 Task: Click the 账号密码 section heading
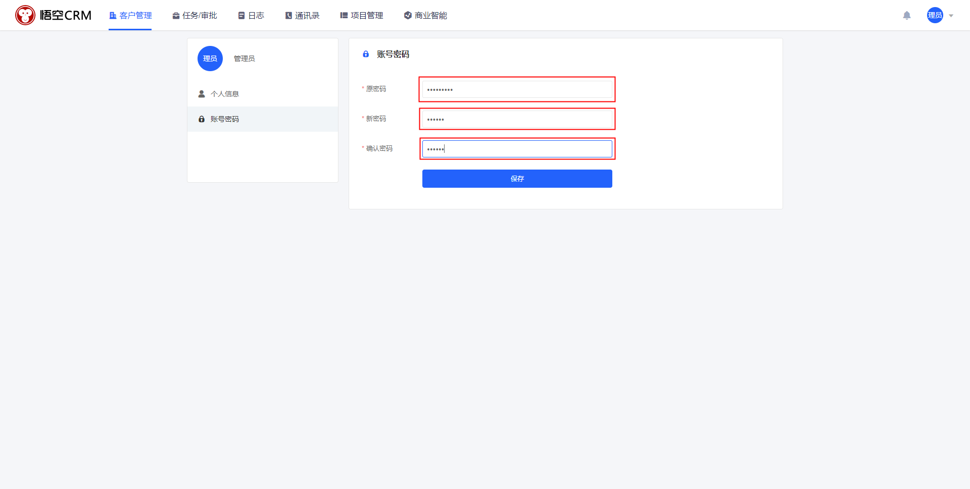tap(393, 54)
